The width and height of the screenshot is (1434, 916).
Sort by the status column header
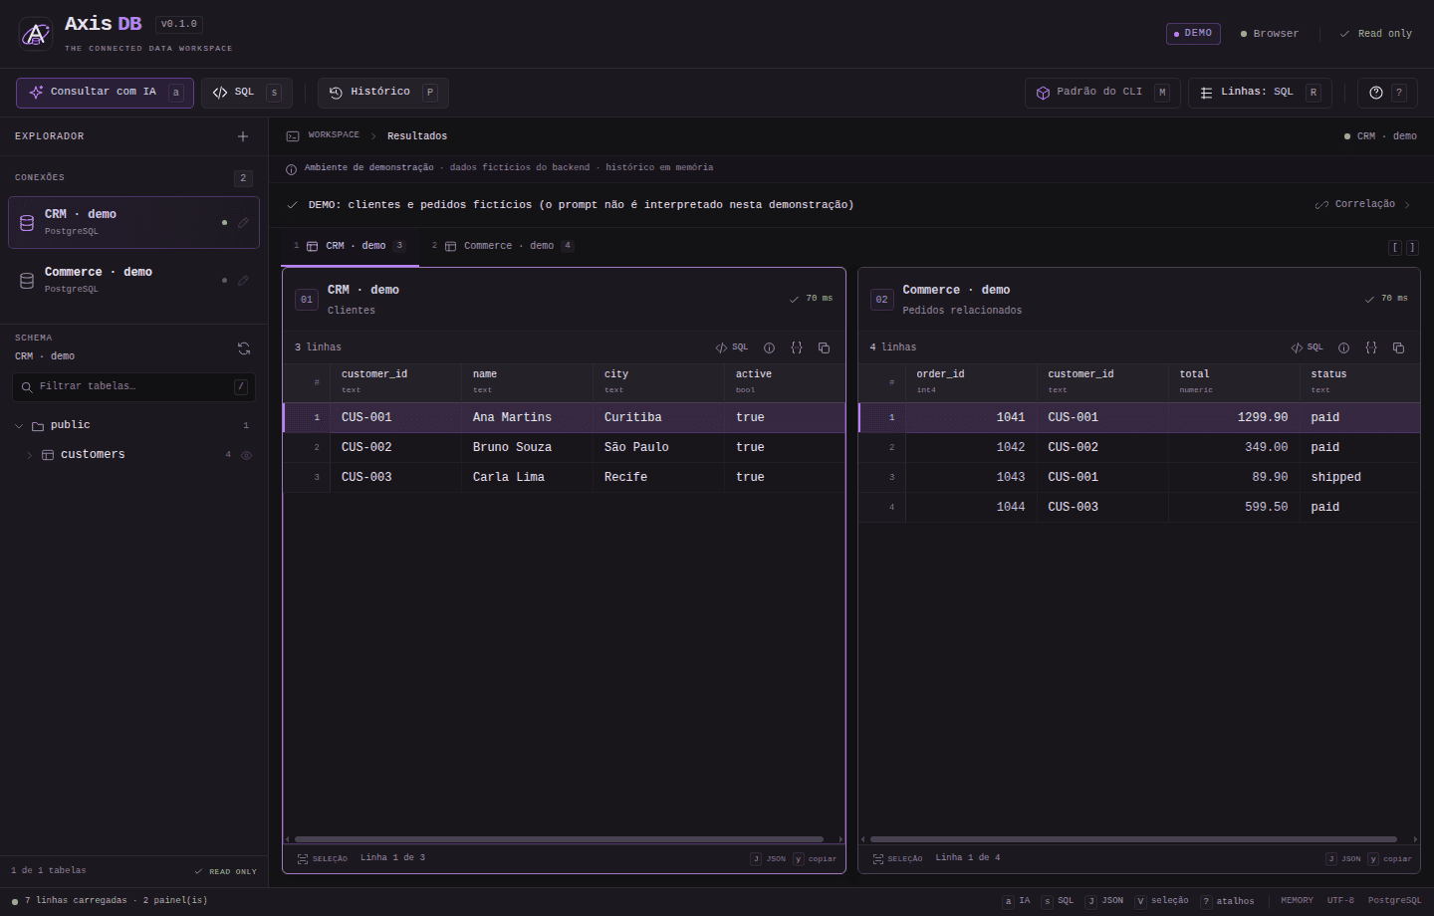1359,382
